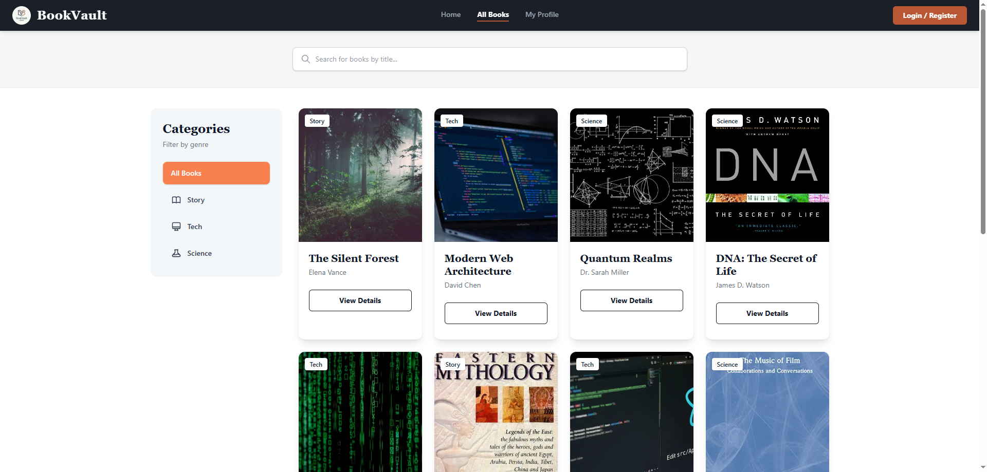
Task: Click the Science badge on Quantum Realms
Action: (592, 121)
